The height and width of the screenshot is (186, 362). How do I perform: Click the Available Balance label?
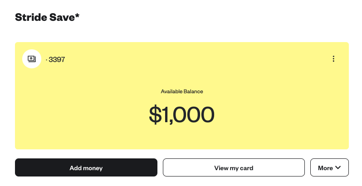pyautogui.click(x=182, y=91)
